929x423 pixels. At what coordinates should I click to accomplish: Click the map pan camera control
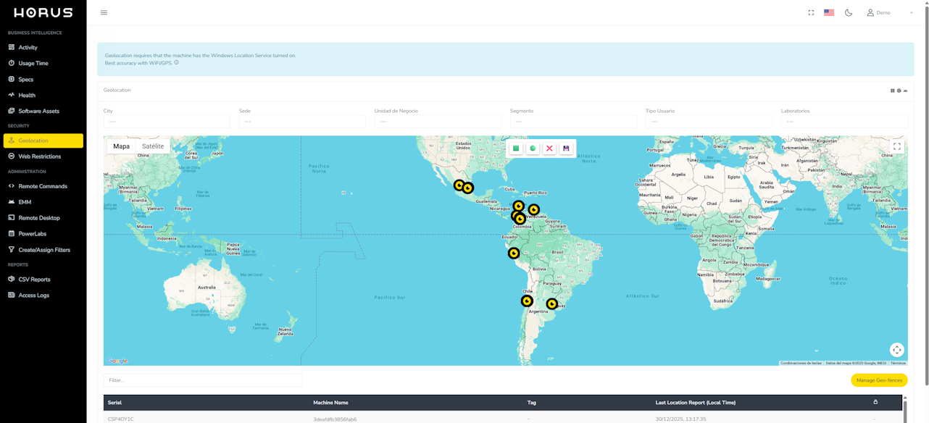896,350
